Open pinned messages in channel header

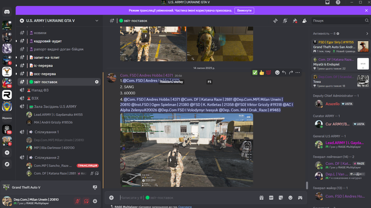tap(295, 21)
